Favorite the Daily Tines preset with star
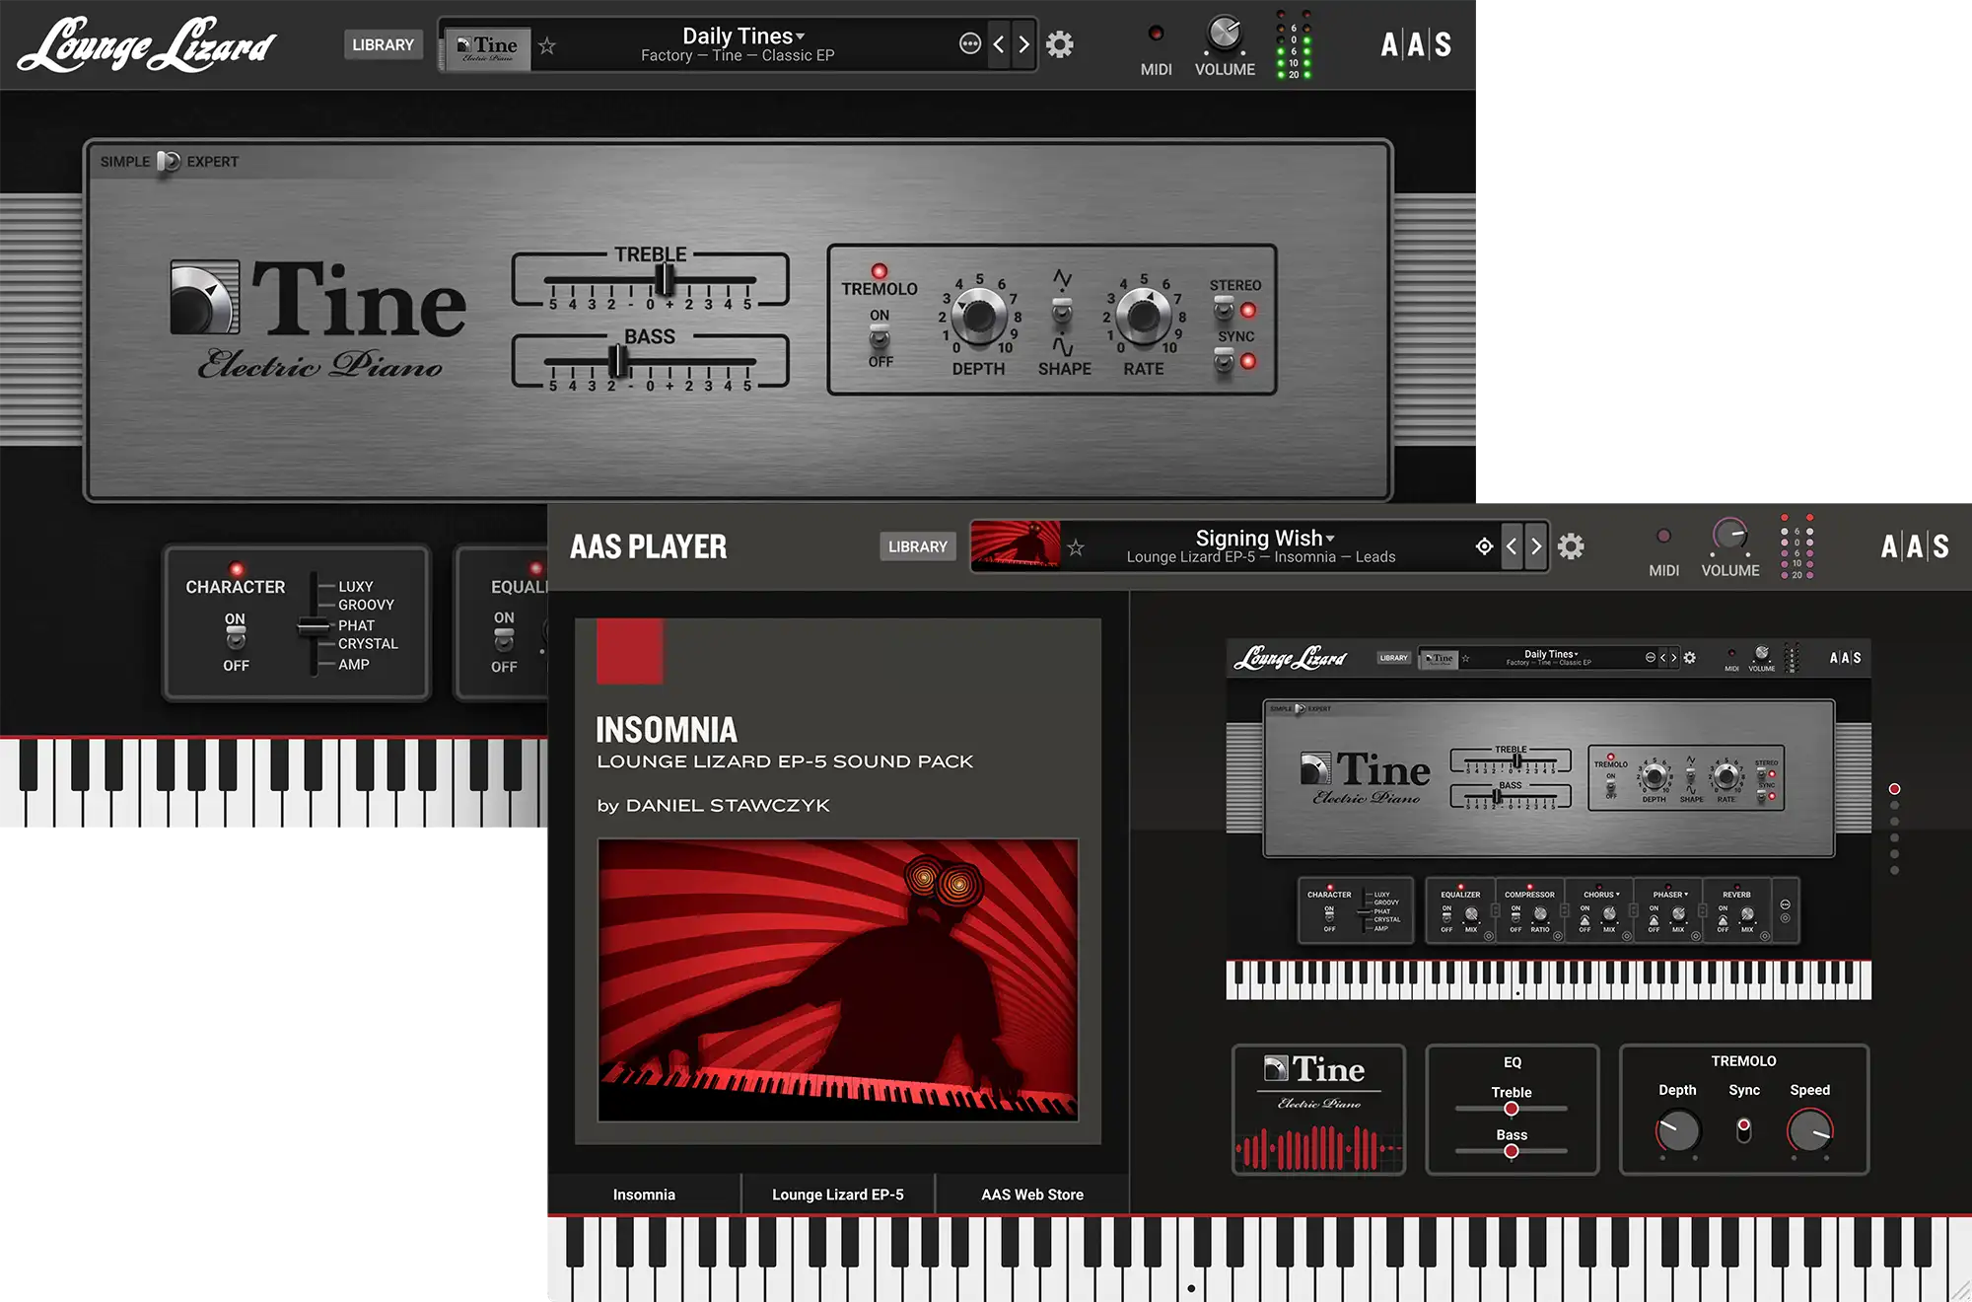 [547, 45]
